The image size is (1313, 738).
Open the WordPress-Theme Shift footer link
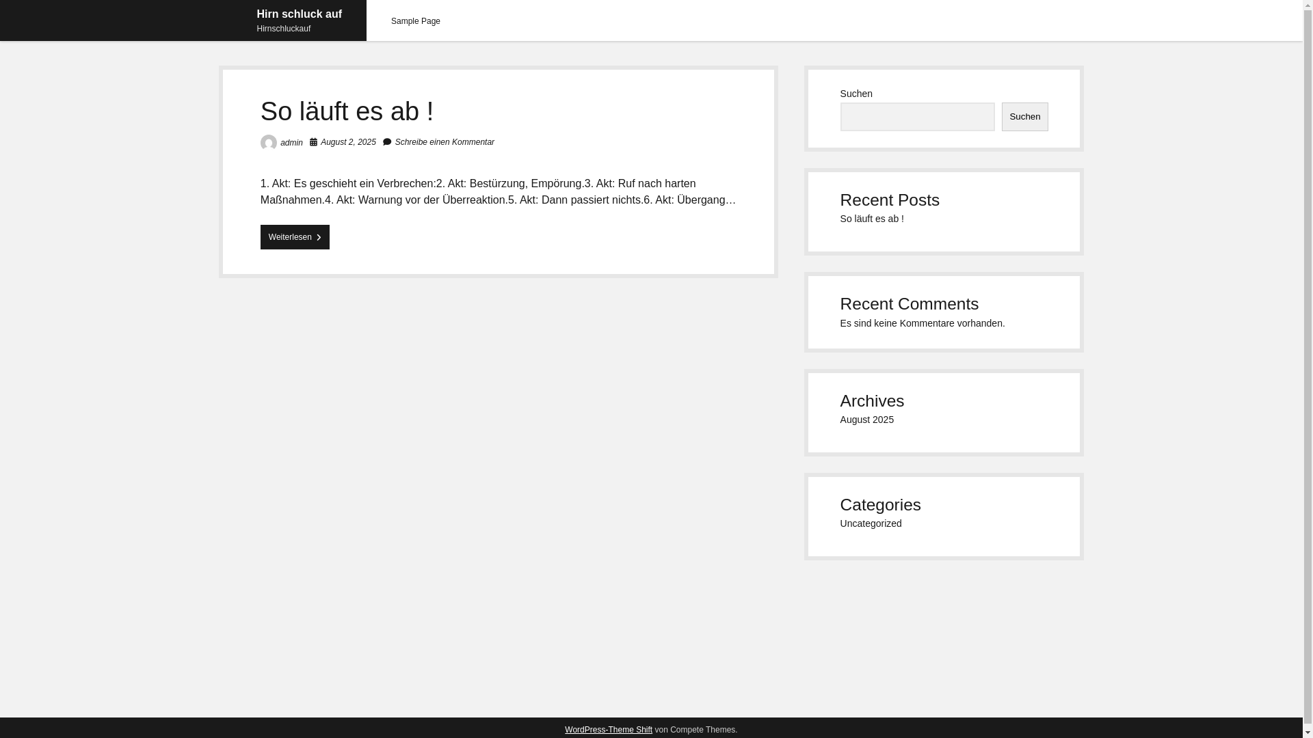tap(608, 730)
